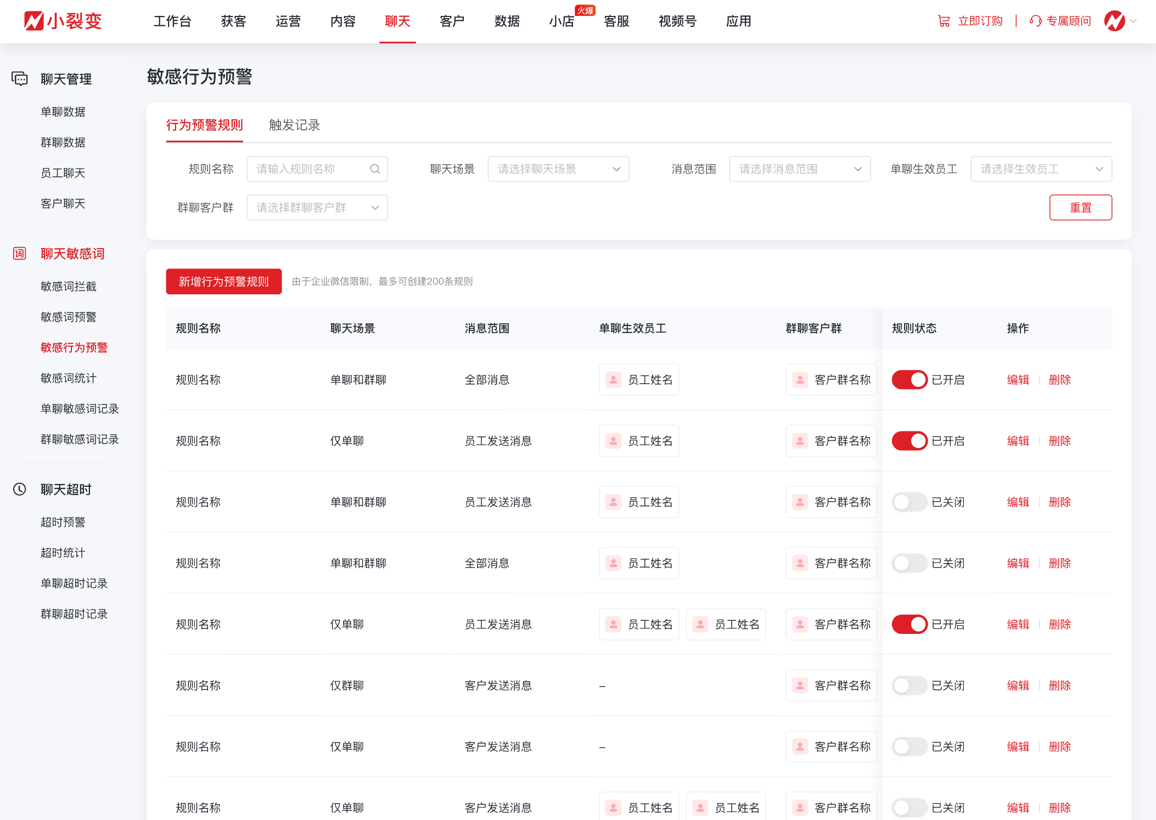This screenshot has height=820, width=1156.
Task: Open 超时统计 in sidebar
Action: click(x=63, y=553)
